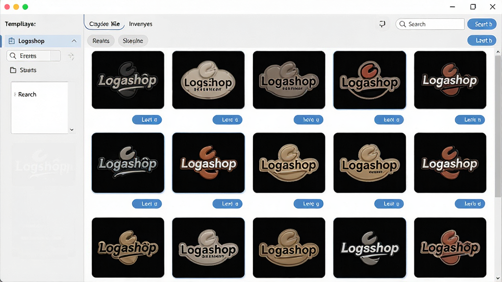Image resolution: width=502 pixels, height=282 pixels.
Task: Click the small handle icon left of Rearch
Action: [x=15, y=94]
